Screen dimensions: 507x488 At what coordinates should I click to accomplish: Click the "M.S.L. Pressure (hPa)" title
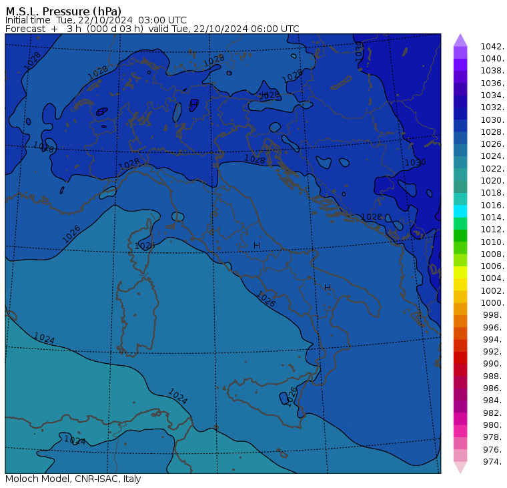63,11
